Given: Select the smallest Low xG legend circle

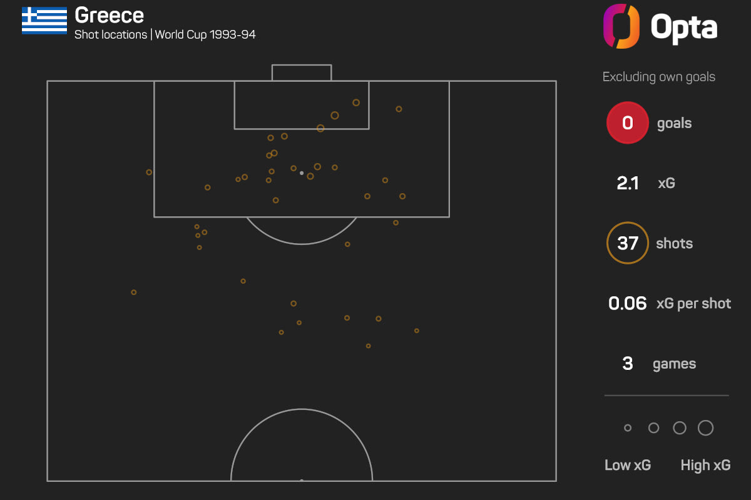Looking at the screenshot, I should pyautogui.click(x=628, y=428).
